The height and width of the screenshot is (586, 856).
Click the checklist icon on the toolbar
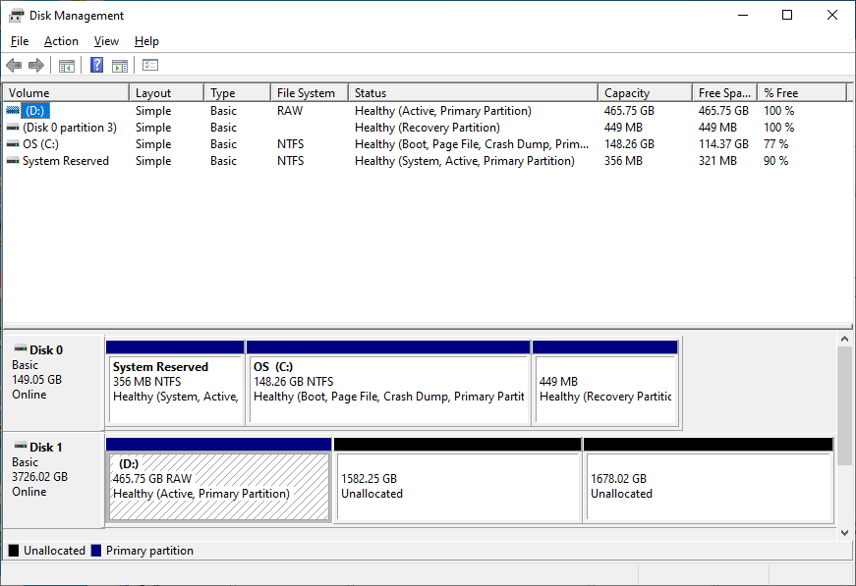tap(148, 65)
